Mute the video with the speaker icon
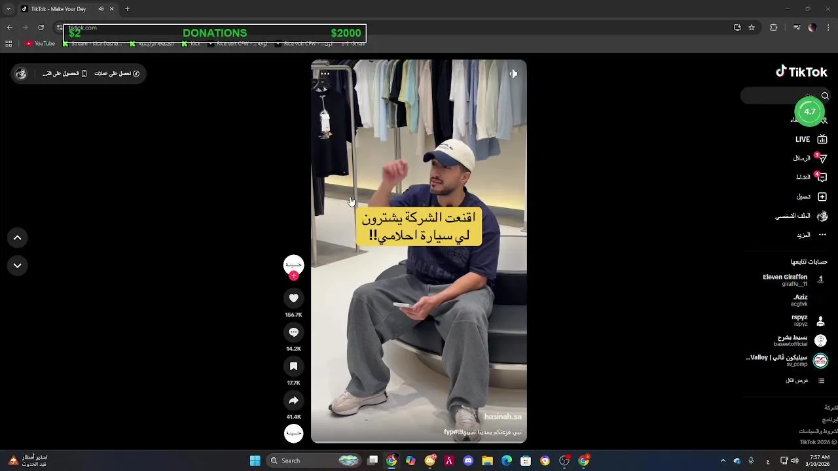Screen dimensions: 838x471 pyautogui.click(x=513, y=74)
